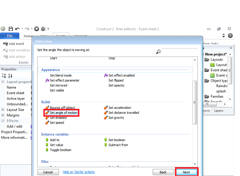Click the Debug layout bug icon
240x176 pixels.
pyautogui.click(x=43, y=29)
